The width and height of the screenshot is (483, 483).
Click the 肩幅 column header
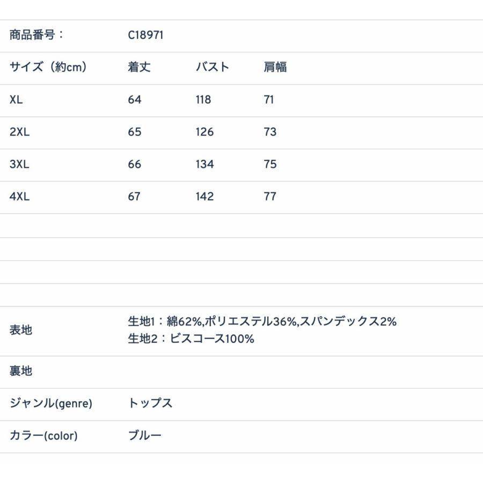coord(275,68)
